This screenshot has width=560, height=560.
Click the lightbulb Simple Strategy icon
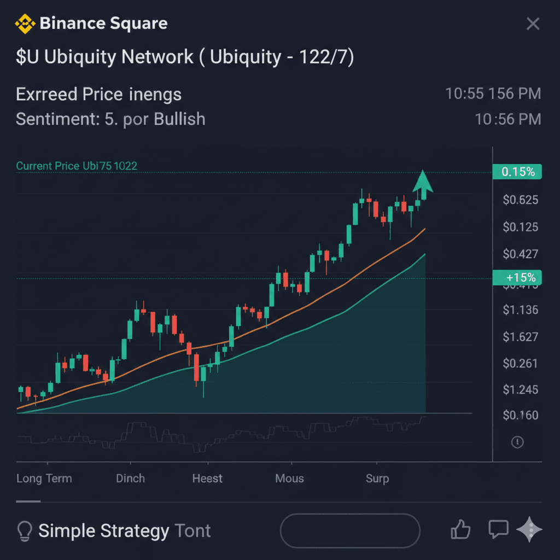(x=25, y=530)
